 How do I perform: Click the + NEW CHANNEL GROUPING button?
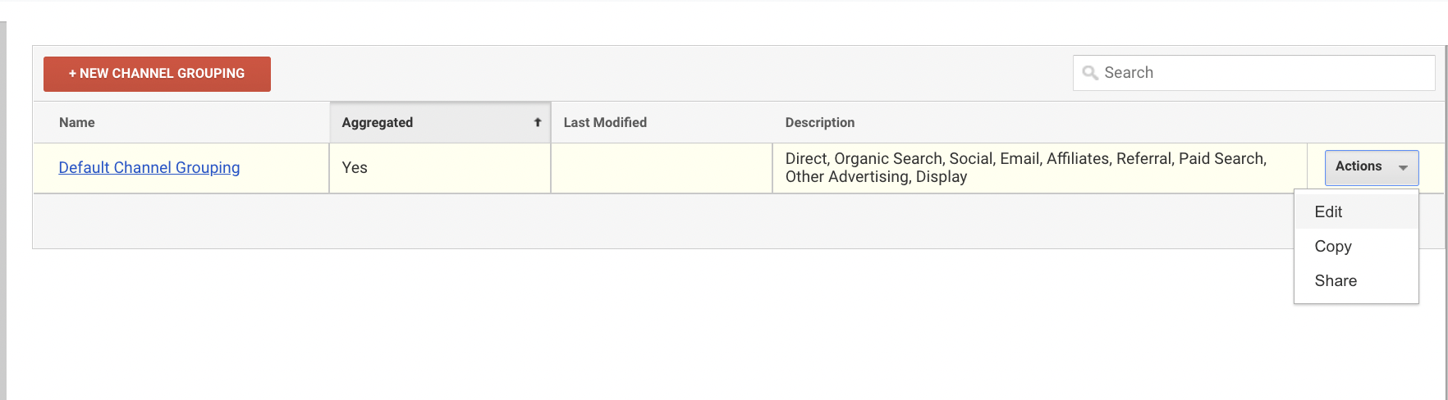[157, 74]
